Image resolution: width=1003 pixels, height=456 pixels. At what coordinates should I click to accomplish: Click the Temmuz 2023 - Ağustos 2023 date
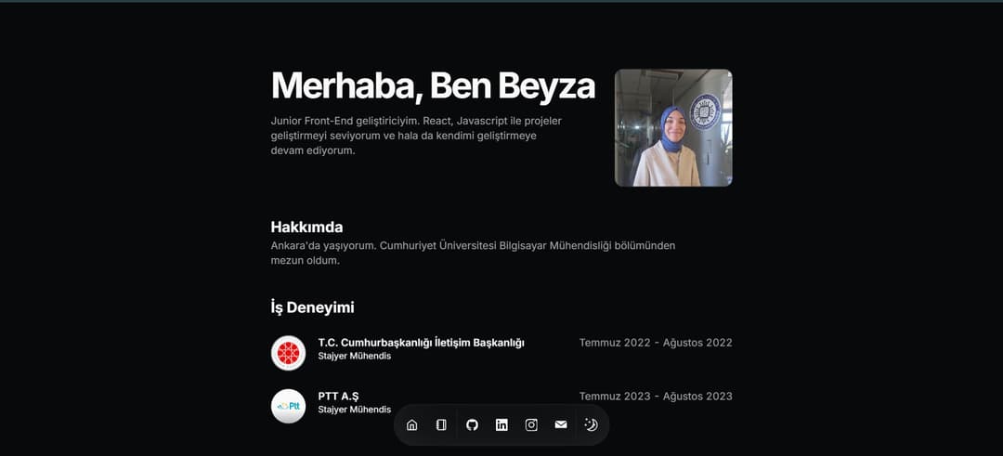pyautogui.click(x=656, y=397)
